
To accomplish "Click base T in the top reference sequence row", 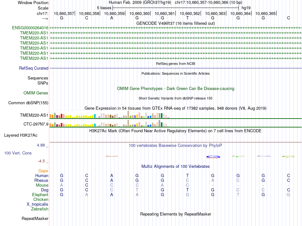I will point(188,18).
